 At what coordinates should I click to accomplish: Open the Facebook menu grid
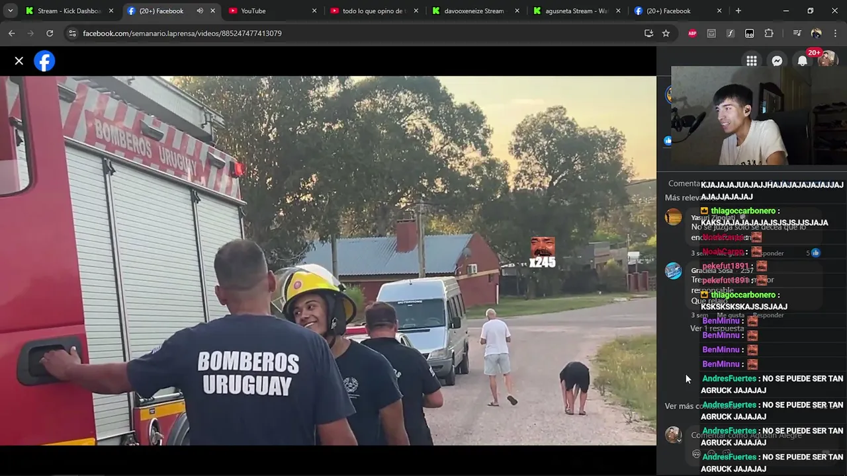752,61
